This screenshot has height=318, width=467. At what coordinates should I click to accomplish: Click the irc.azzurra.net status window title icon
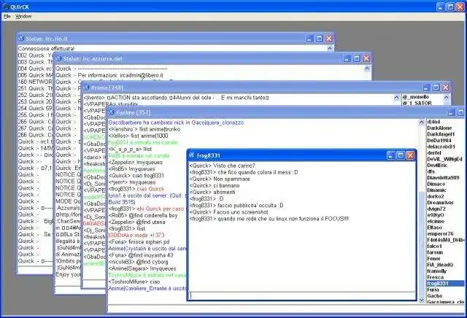point(58,58)
